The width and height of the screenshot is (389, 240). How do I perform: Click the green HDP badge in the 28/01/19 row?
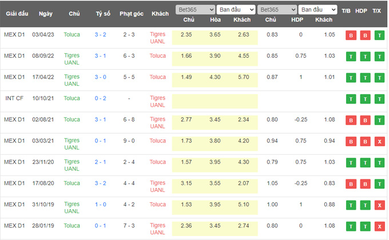[x=365, y=226]
